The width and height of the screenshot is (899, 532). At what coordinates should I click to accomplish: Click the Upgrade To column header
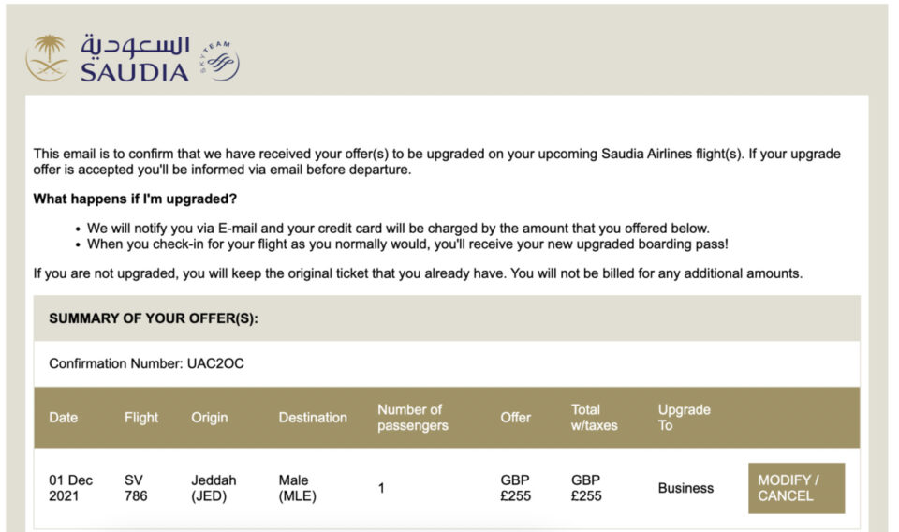pos(684,418)
